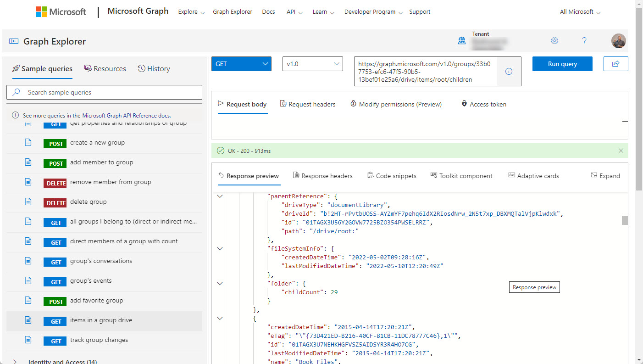Select the 'track group changes' query
Viewport: 643px width, 364px height.
(105, 340)
